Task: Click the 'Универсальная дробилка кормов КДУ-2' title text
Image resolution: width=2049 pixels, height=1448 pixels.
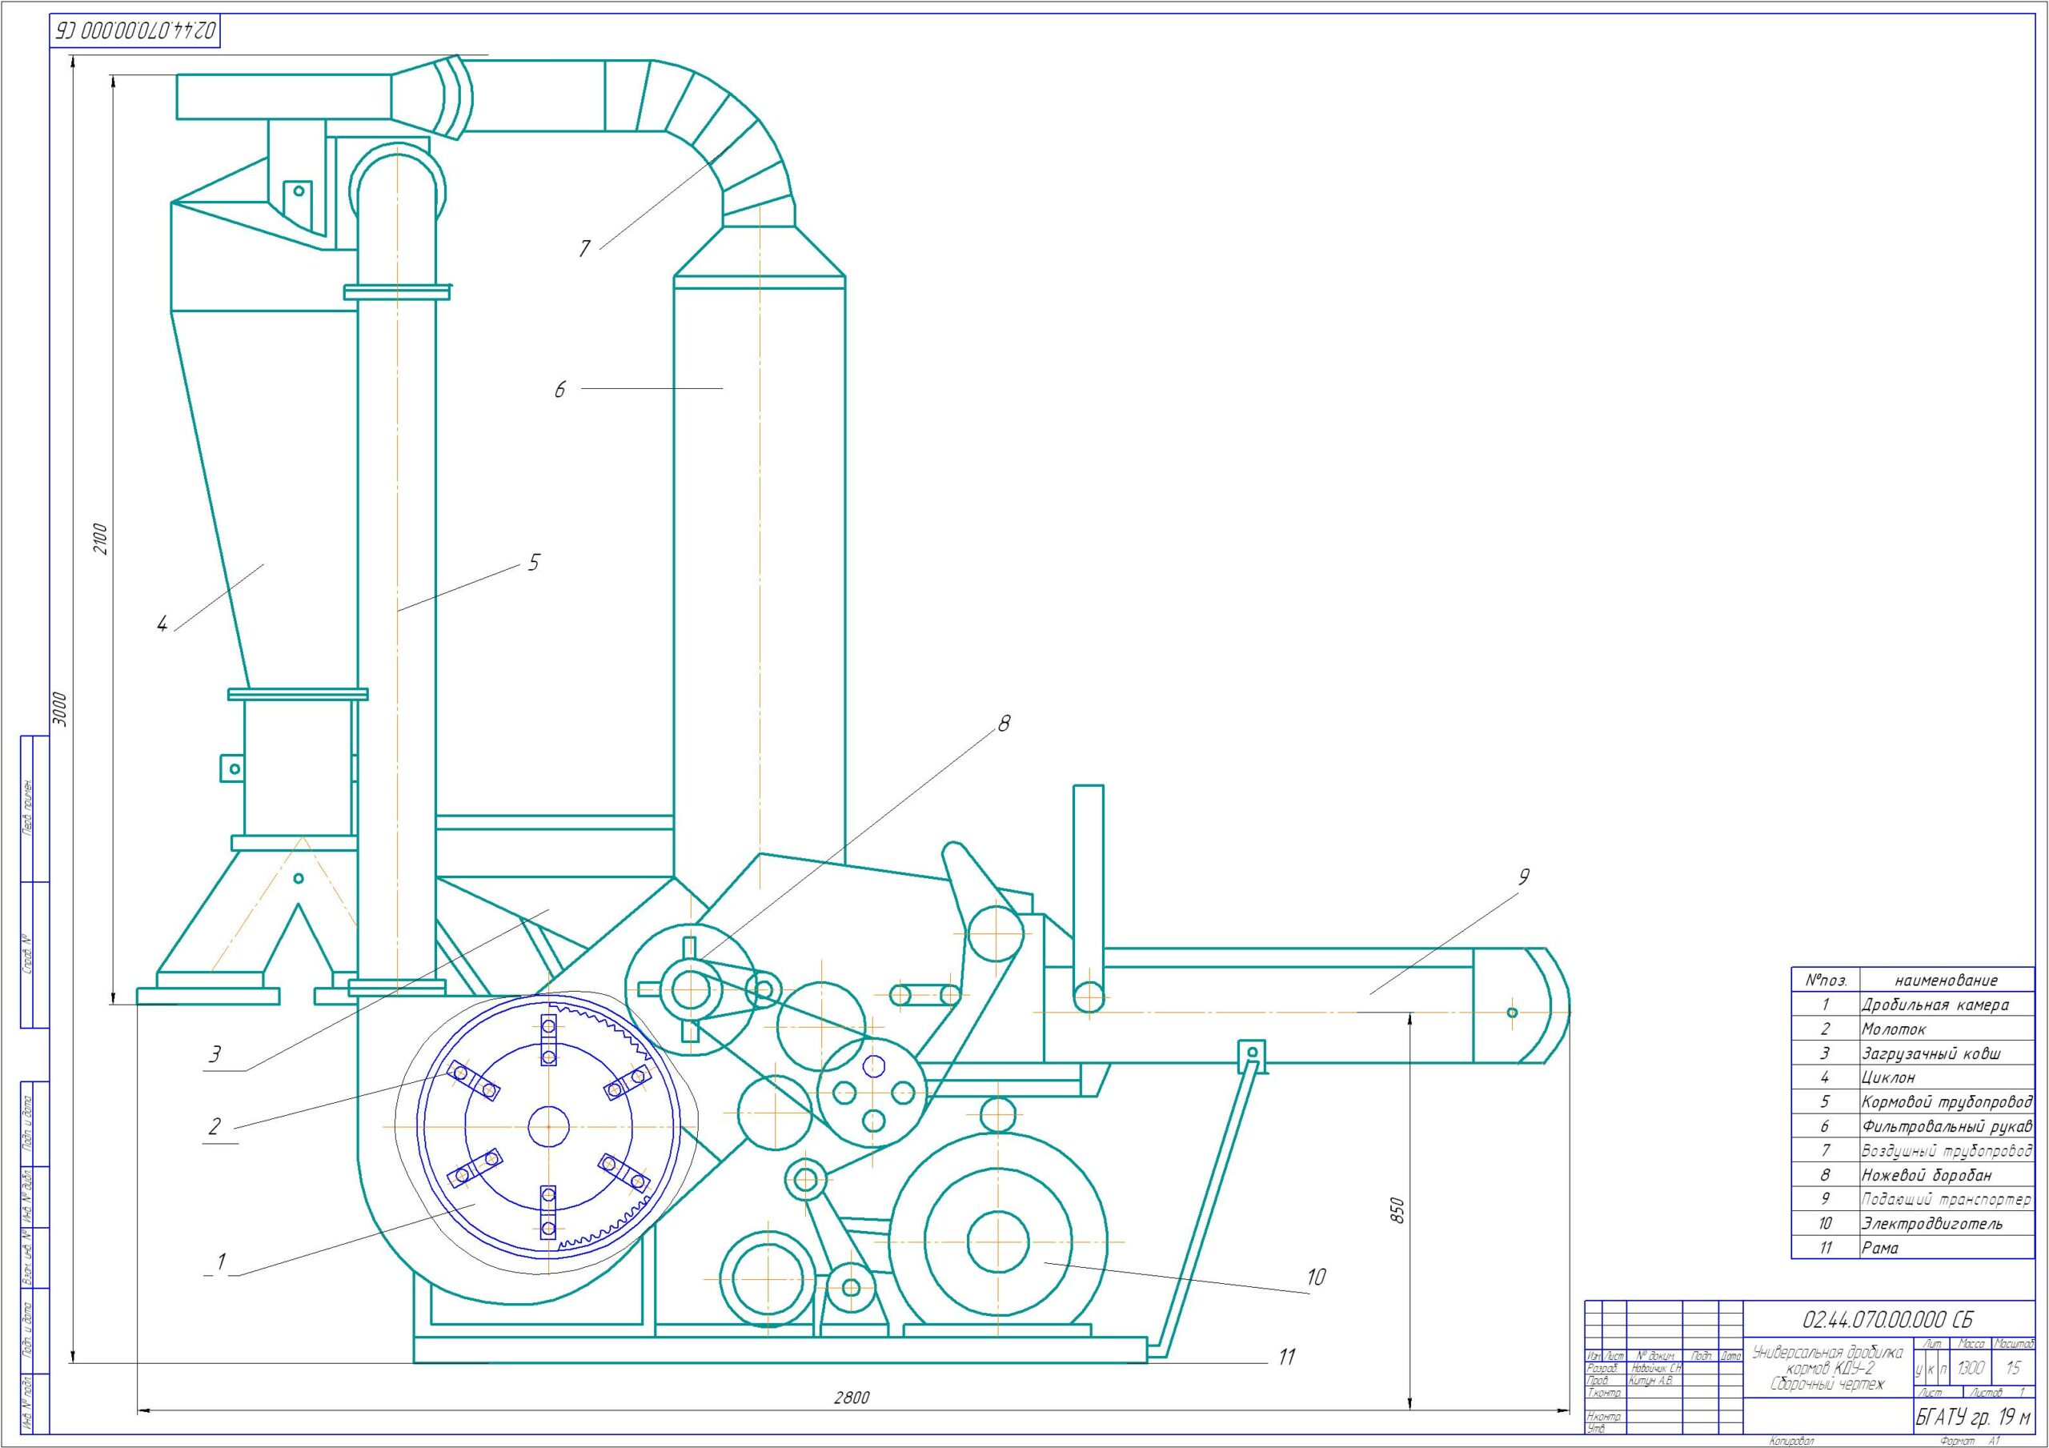Action: (1827, 1360)
